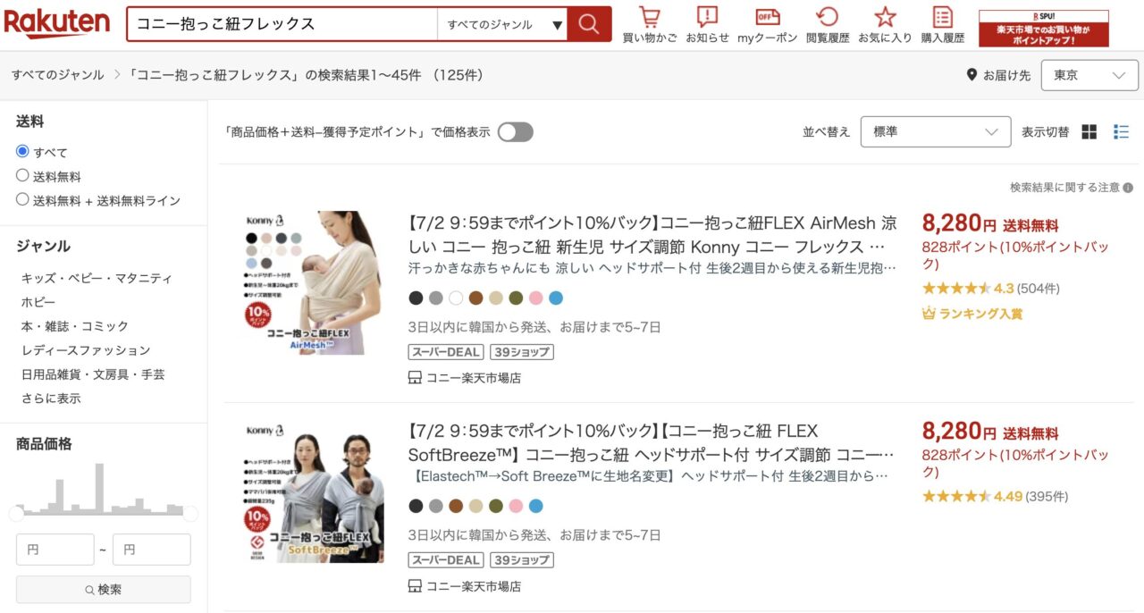Open the コニー抱っこ紐FLEX AirMesh product title

pos(652,234)
